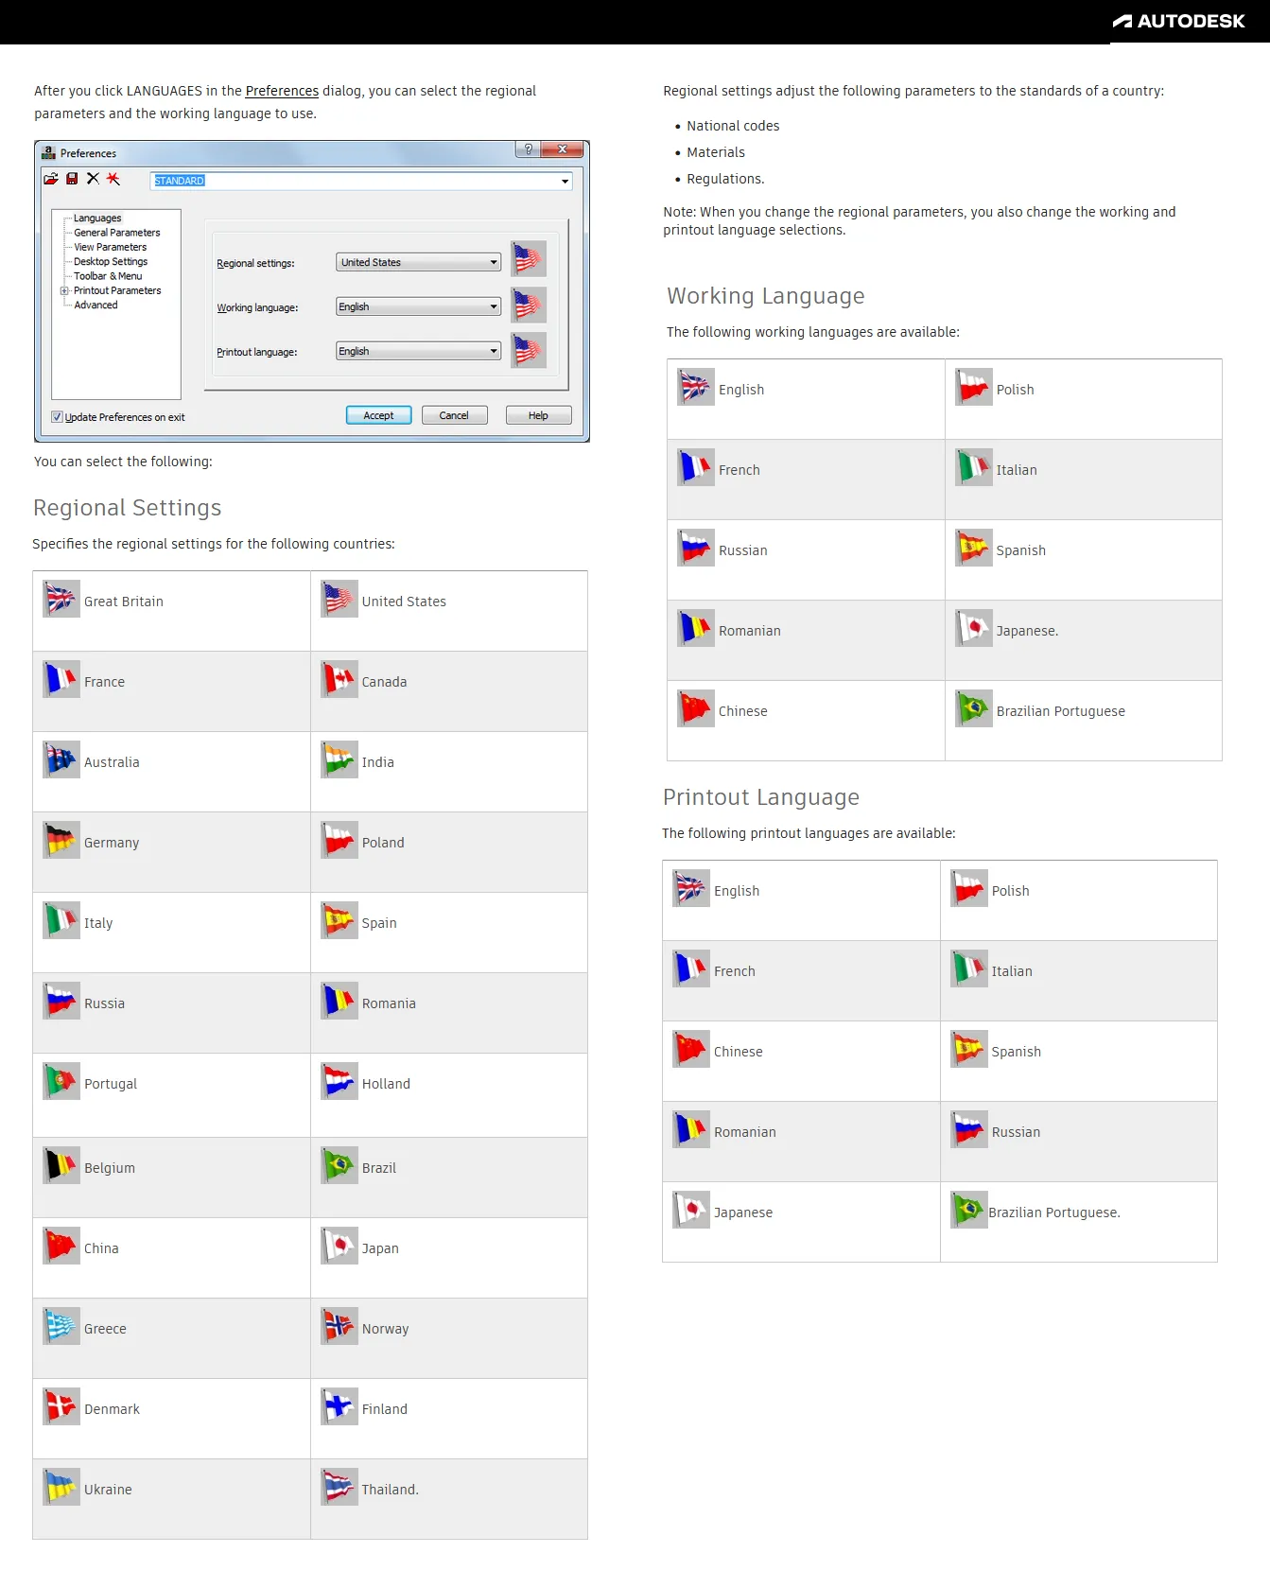The height and width of the screenshot is (1570, 1270).
Task: Click the Italy label in the countries table
Action: click(98, 923)
